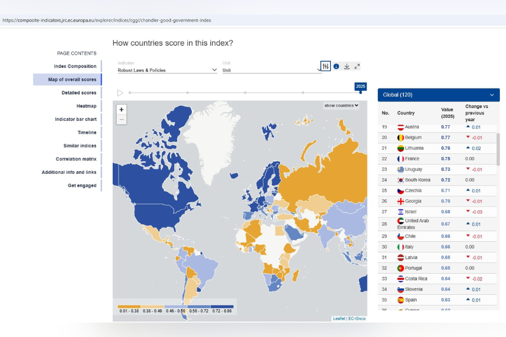This screenshot has height=337, width=506.
Task: Open the Unit dropdown
Action: click(x=272, y=70)
